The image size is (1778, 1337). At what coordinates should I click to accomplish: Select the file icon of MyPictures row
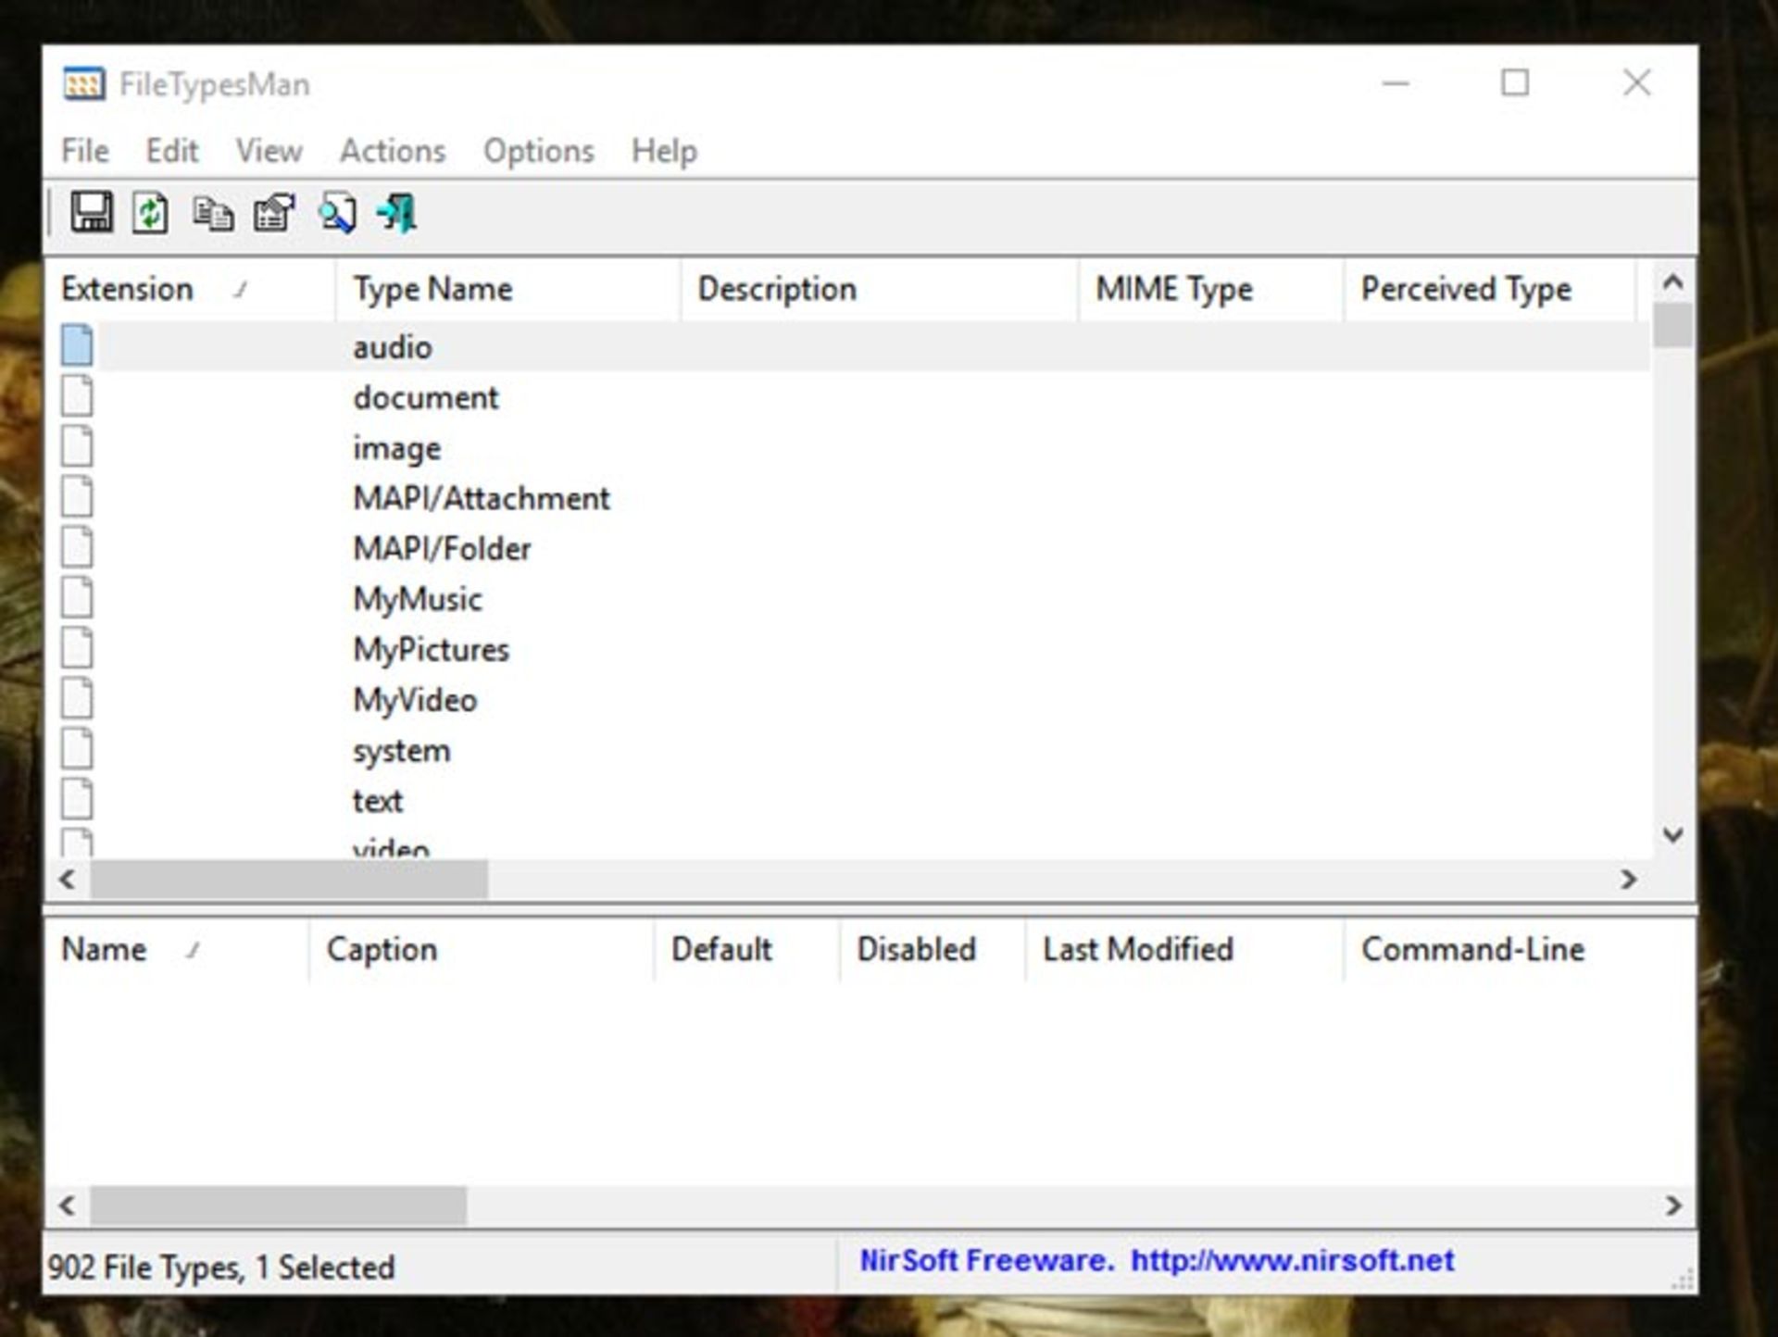click(x=78, y=648)
